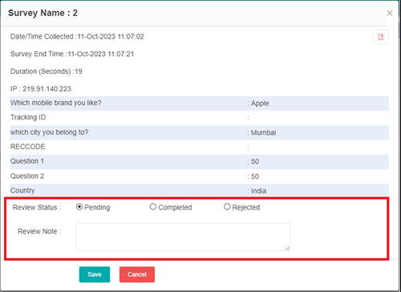Click Survey End Time 11-Oct-2023 11:07:21 text
The image size is (401, 292).
[x=72, y=54]
